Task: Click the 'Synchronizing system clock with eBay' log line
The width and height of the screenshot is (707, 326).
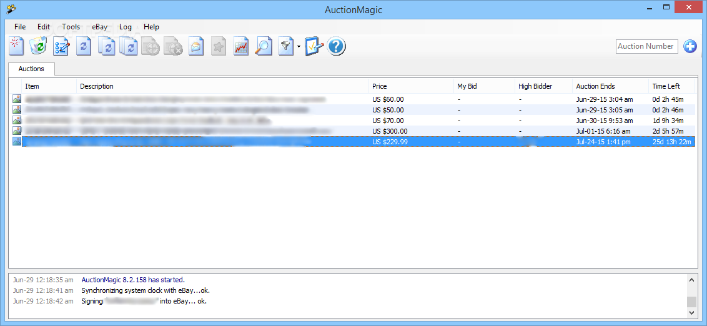Action: [x=146, y=290]
